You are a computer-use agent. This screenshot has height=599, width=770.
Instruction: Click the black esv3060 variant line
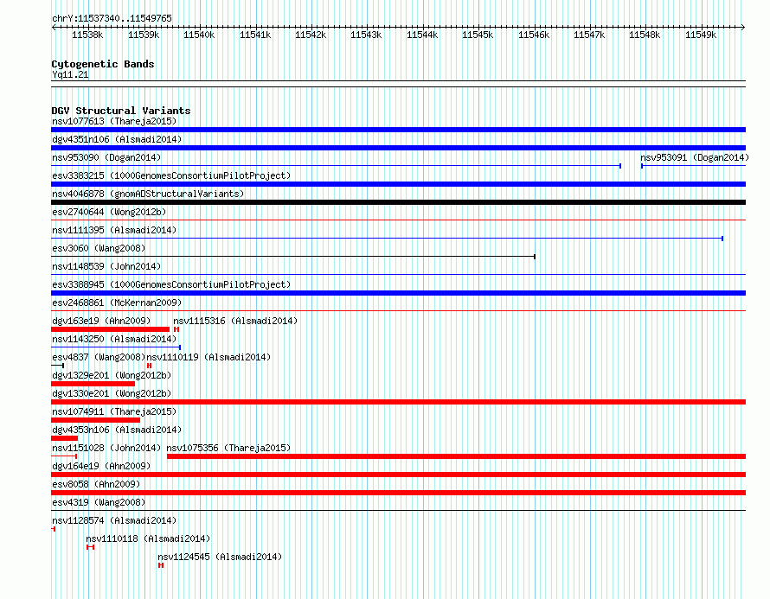click(293, 257)
